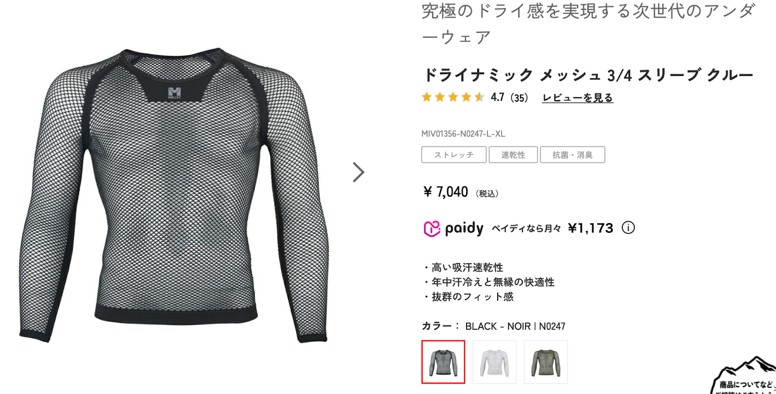
Task: Choose the white shirt color swatch
Action: (495, 362)
